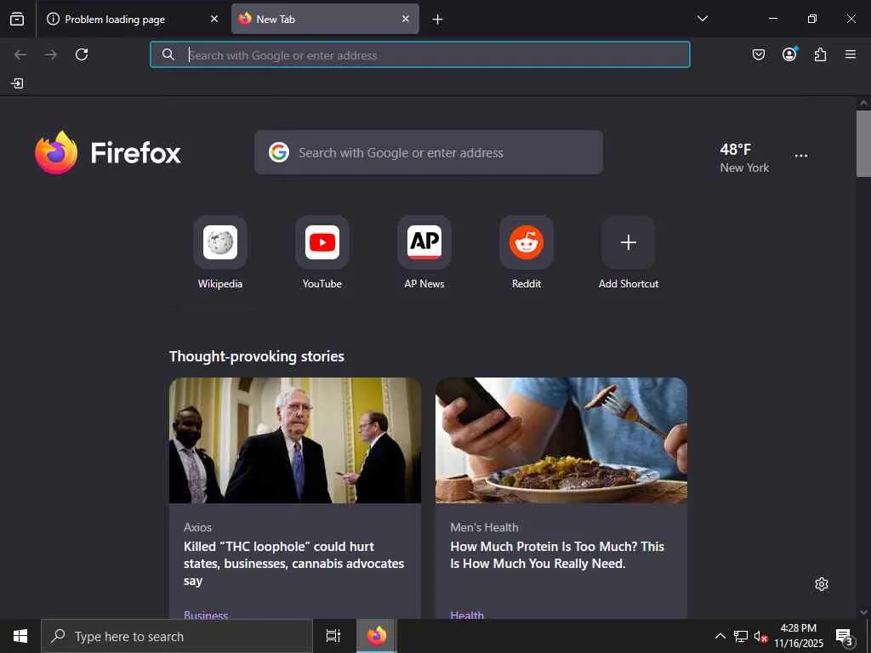Open weather widget options ellipsis menu

point(801,156)
